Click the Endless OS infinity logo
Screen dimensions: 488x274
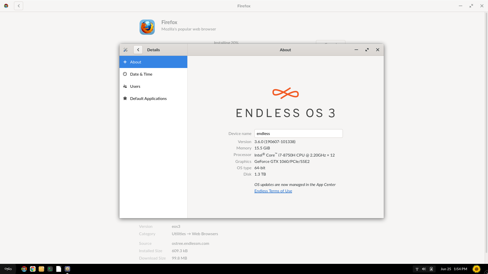tap(285, 93)
